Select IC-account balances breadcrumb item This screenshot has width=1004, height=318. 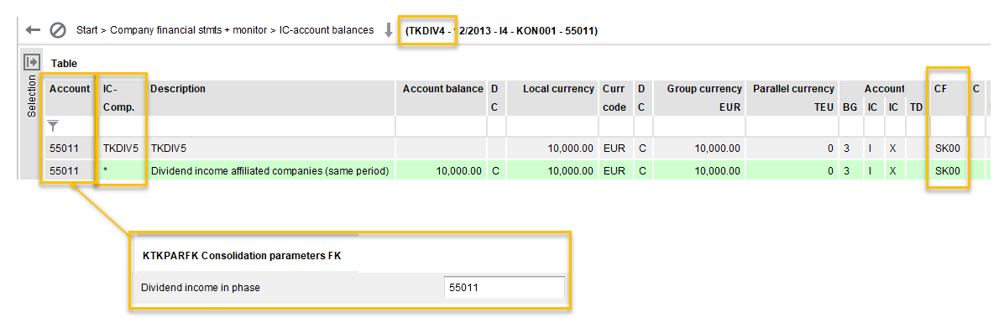click(x=327, y=30)
